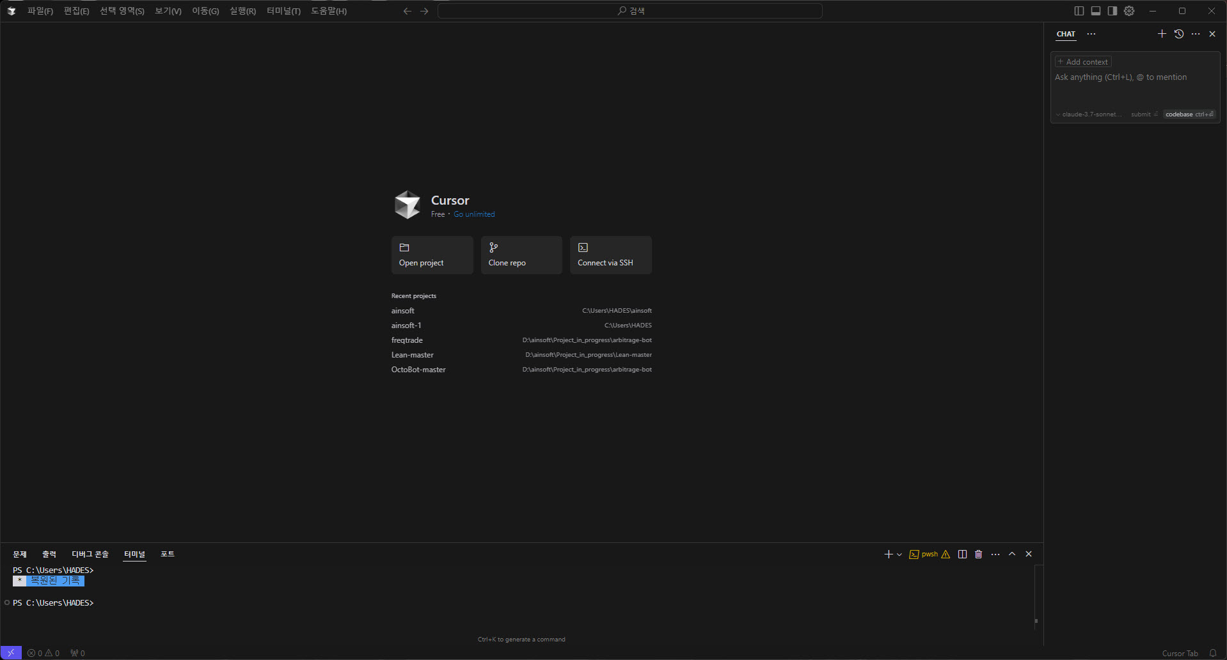Switch to the 문제 panel tab
This screenshot has width=1227, height=660.
20,554
